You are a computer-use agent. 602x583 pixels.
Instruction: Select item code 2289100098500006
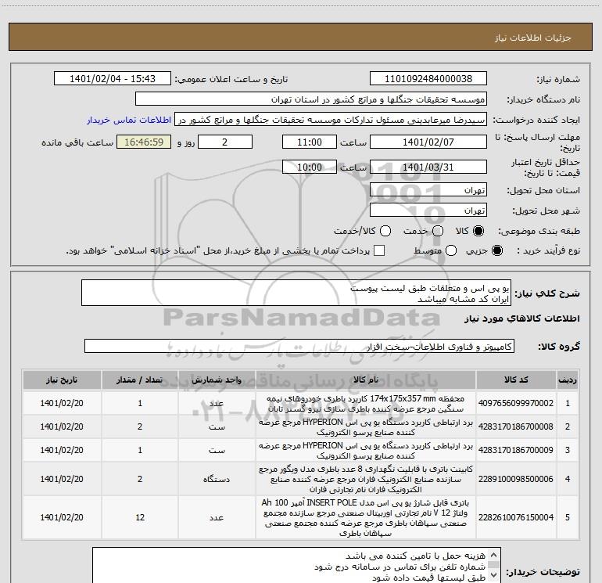pos(516,479)
